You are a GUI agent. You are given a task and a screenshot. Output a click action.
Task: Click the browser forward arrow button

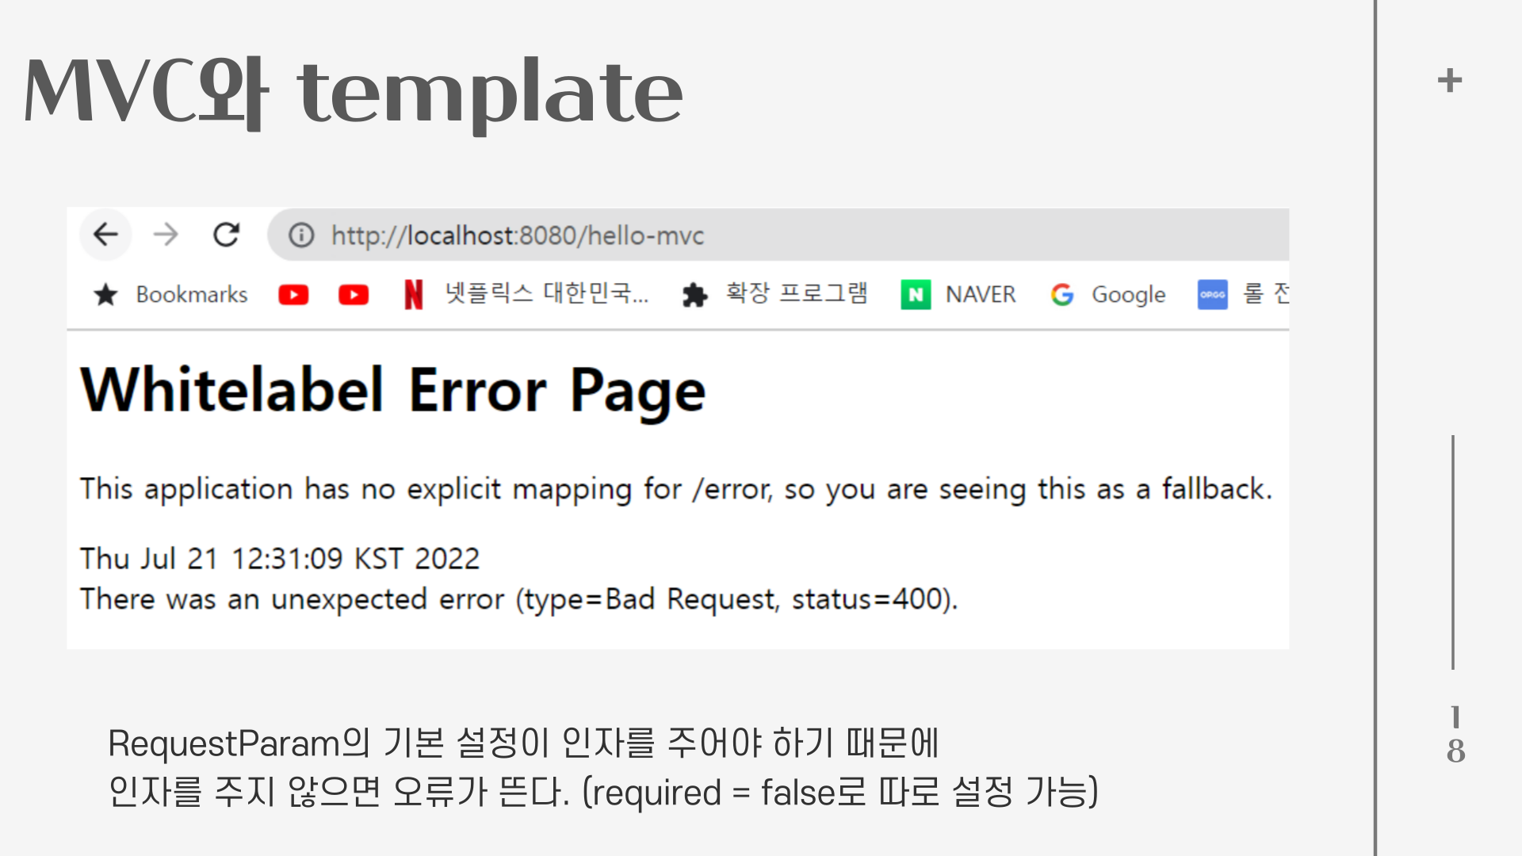[x=166, y=235]
